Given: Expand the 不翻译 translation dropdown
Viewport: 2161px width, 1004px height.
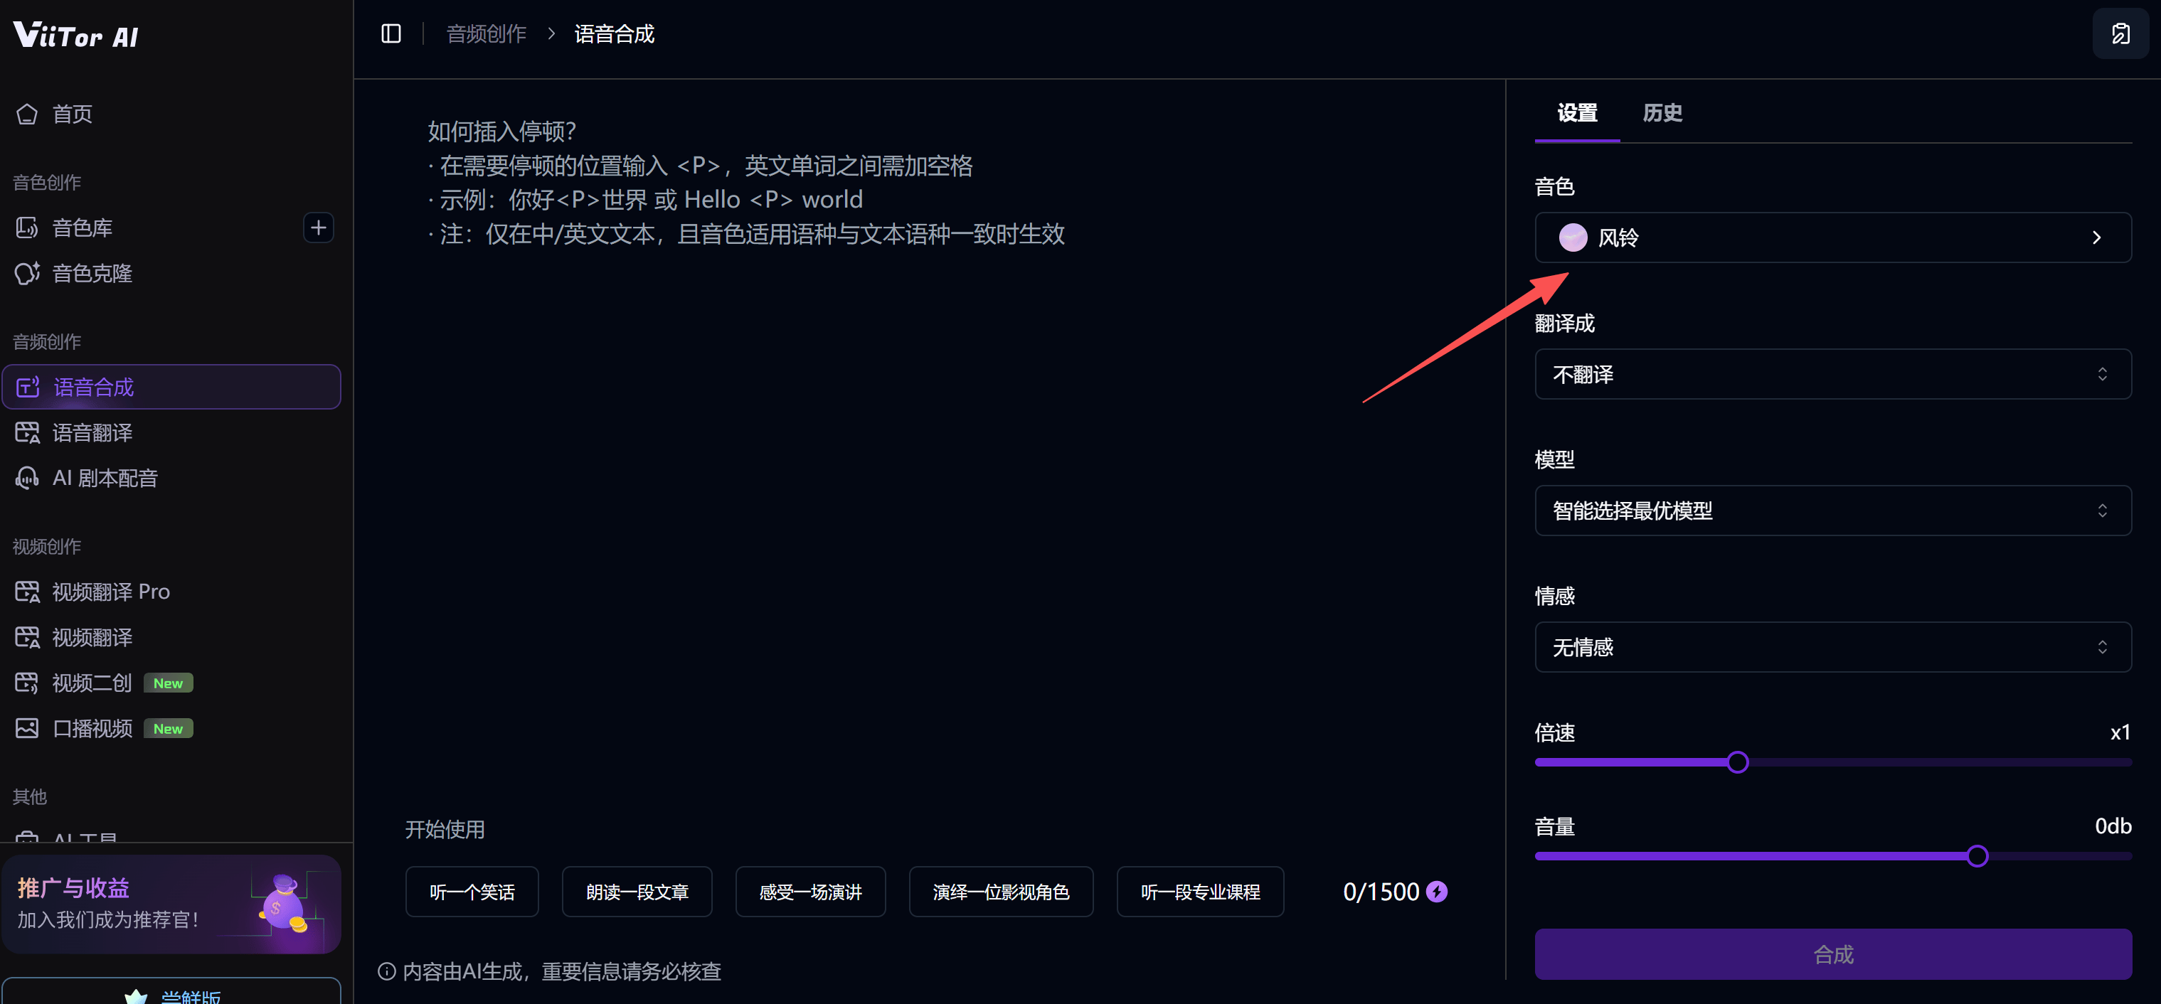Looking at the screenshot, I should pos(1832,374).
